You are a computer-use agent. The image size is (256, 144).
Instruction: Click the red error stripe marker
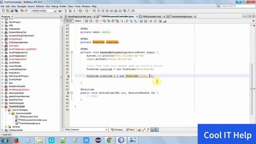click(x=254, y=89)
